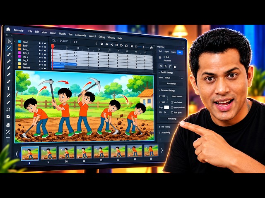The image size is (265, 198).
Task: Expand the Accessibility section
Action: click(x=159, y=133)
